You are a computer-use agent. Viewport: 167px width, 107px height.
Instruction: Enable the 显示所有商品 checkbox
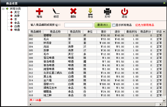pos(114,25)
